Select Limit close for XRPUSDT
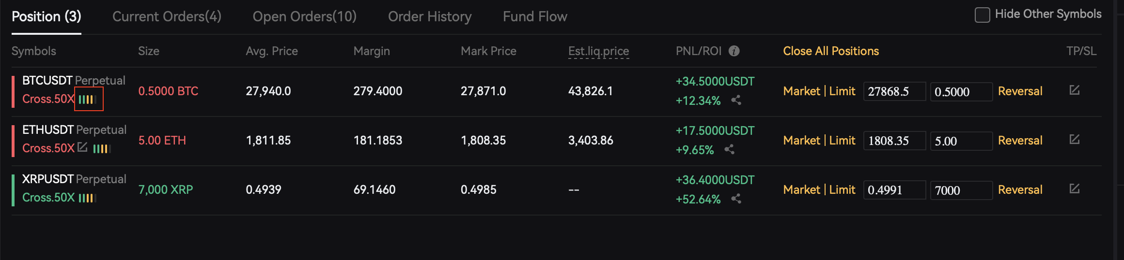The width and height of the screenshot is (1124, 260). pyautogui.click(x=842, y=189)
